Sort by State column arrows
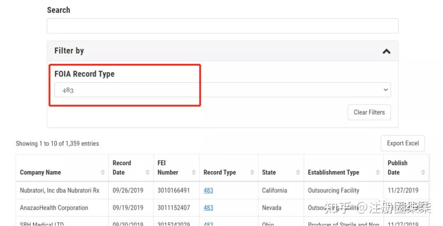This screenshot has height=226, width=443. click(298, 172)
